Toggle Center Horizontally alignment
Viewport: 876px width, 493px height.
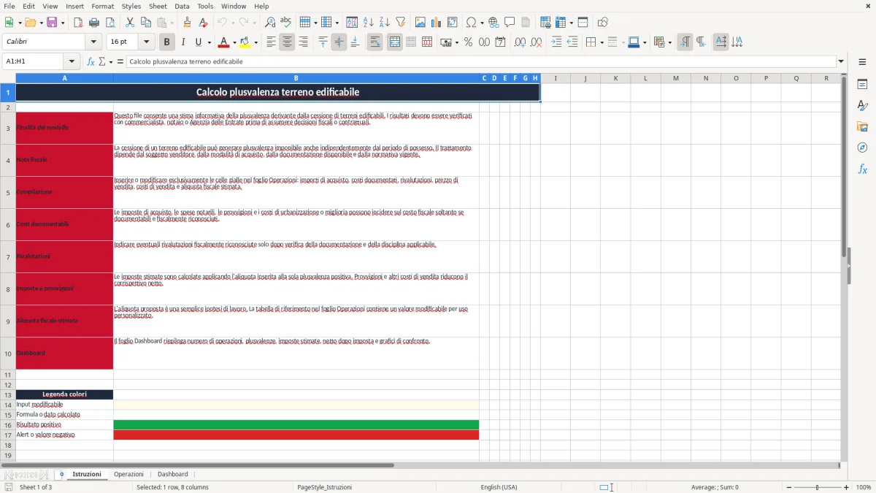point(287,42)
